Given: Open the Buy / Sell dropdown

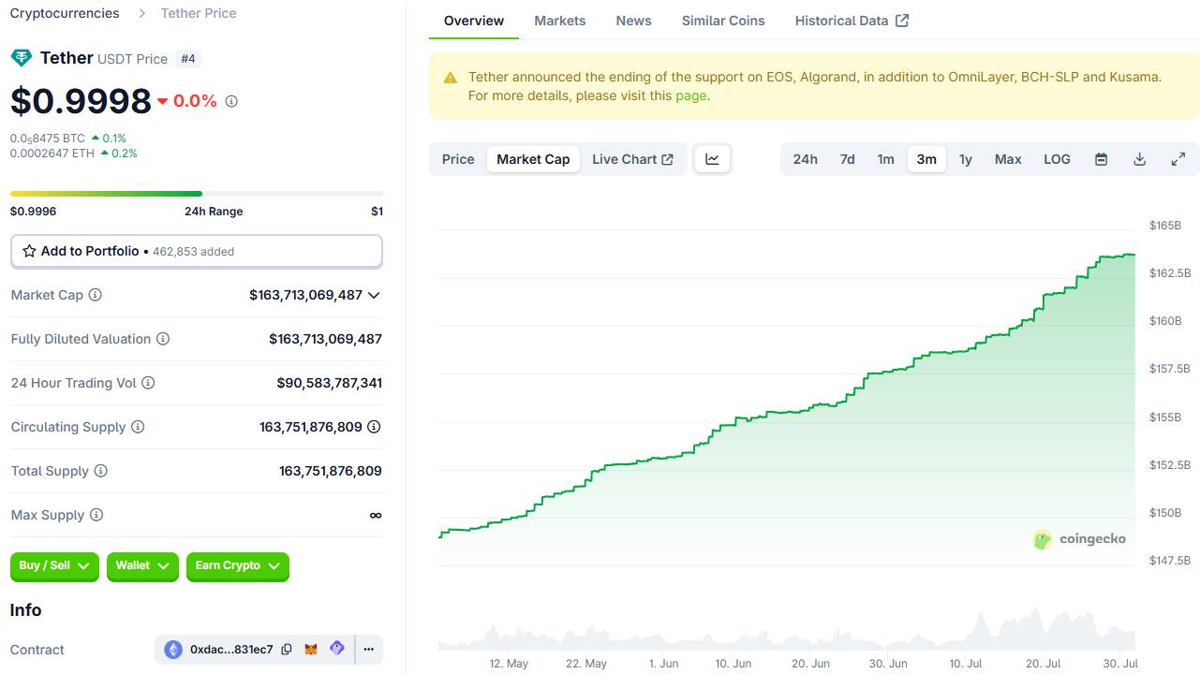Looking at the screenshot, I should (x=54, y=565).
